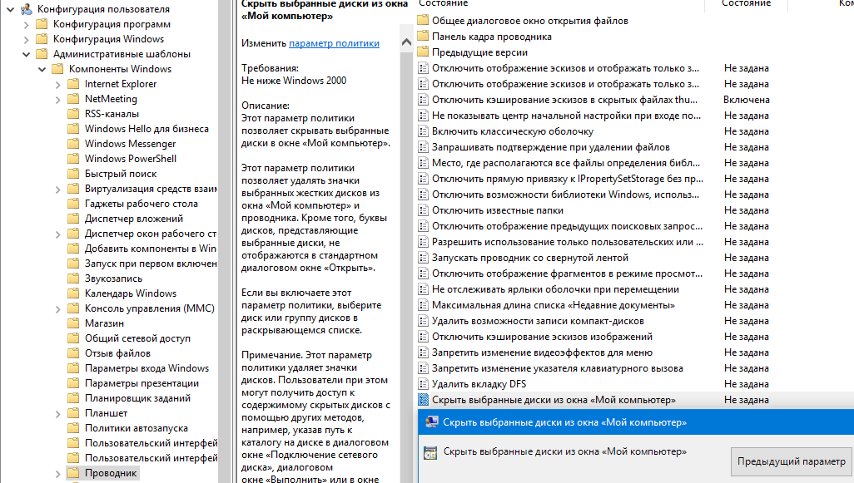The width and height of the screenshot is (854, 483).
Task: Select Windows Hello для бизнеса folder icon
Action: (73, 129)
